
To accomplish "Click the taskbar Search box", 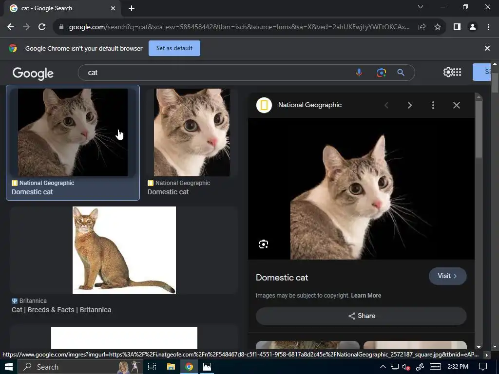I will point(81,367).
